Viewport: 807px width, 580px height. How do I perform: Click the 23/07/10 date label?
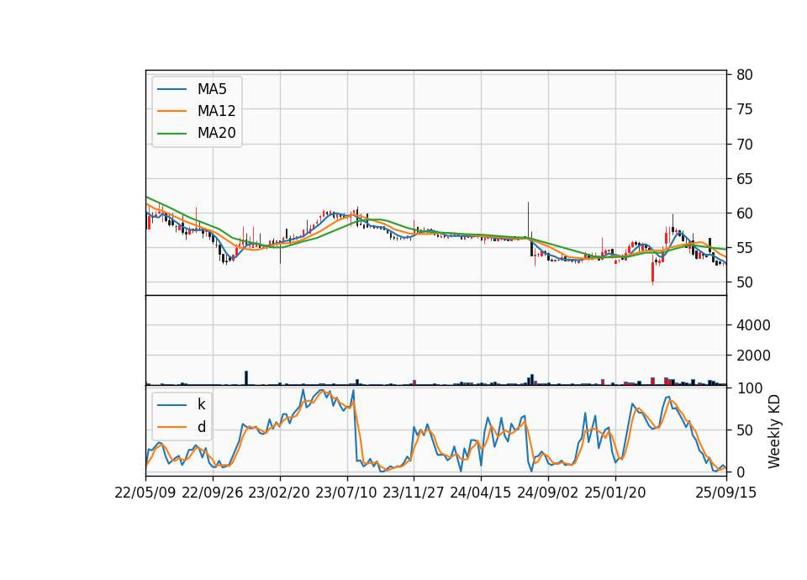pyautogui.click(x=346, y=493)
